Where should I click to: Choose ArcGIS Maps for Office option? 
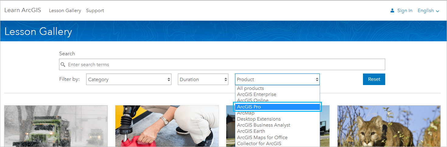tap(277, 137)
